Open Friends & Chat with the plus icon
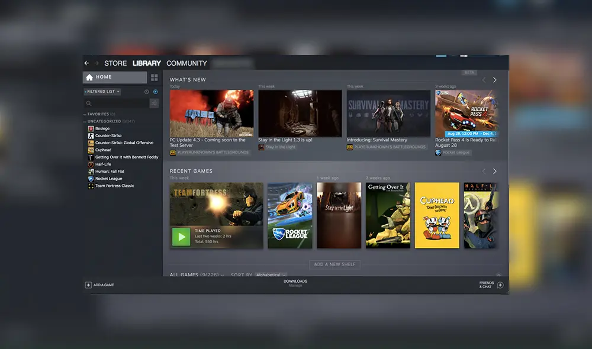592x349 pixels. (500, 285)
